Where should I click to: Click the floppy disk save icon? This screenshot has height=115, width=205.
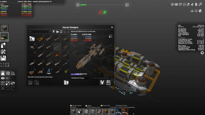point(3,58)
